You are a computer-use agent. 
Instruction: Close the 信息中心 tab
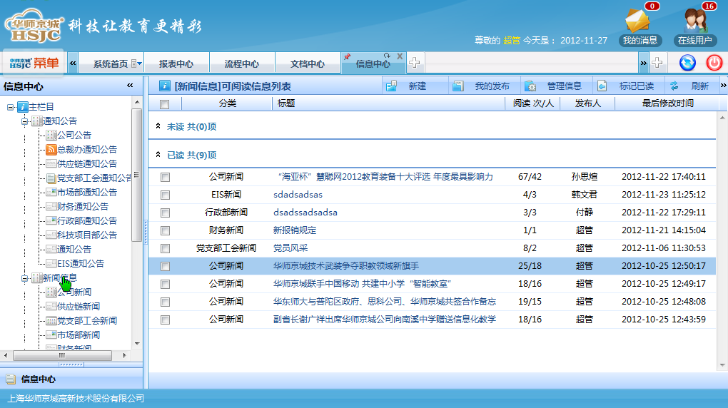[400, 56]
